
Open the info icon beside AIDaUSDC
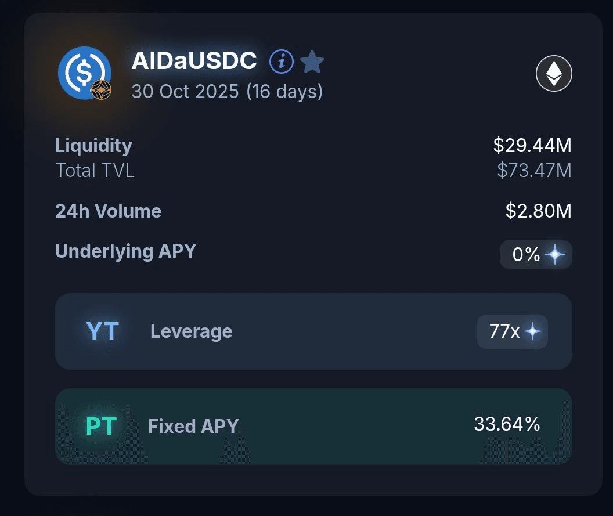[282, 62]
